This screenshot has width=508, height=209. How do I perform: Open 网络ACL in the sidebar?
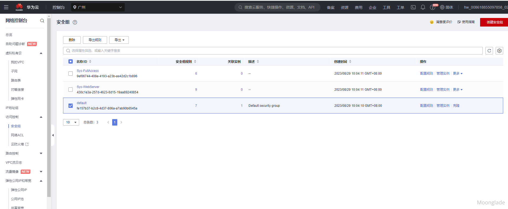tap(17, 135)
